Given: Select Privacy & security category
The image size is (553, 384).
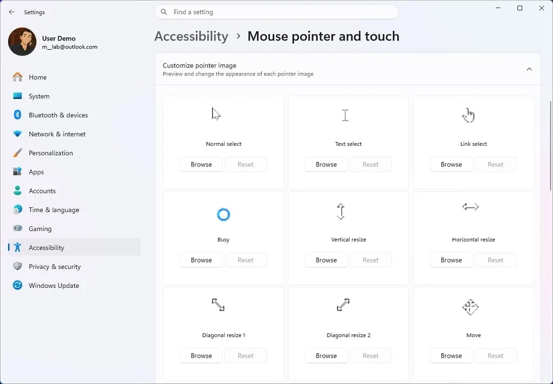Looking at the screenshot, I should click(x=74, y=267).
